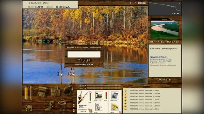Click the rod wear indicator showing 88%
This screenshot has height=114, width=204.
(90, 97)
